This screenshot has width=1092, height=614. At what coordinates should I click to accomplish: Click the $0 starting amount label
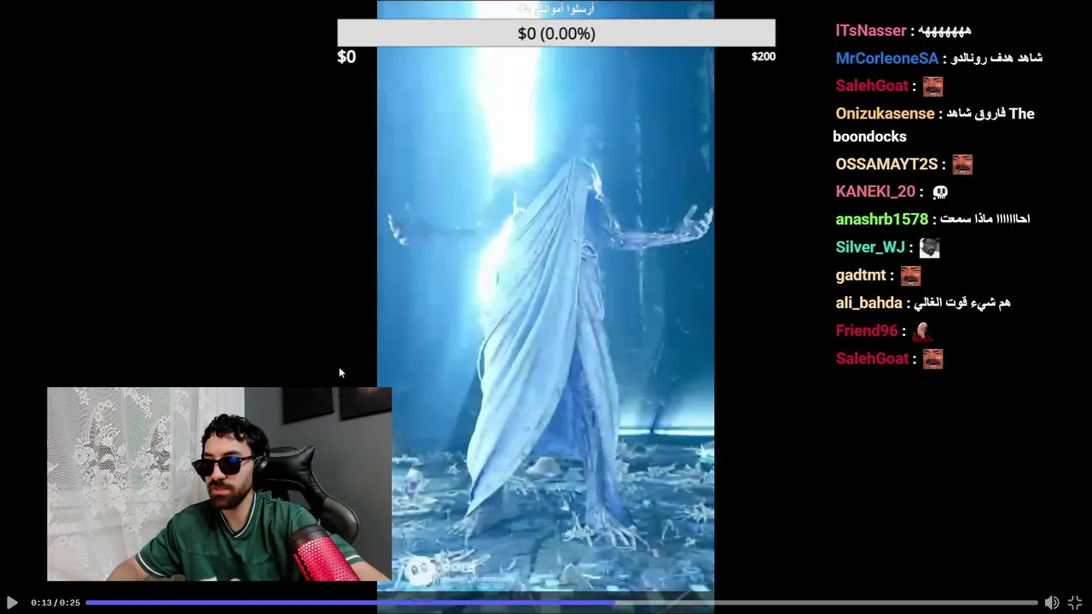click(346, 57)
